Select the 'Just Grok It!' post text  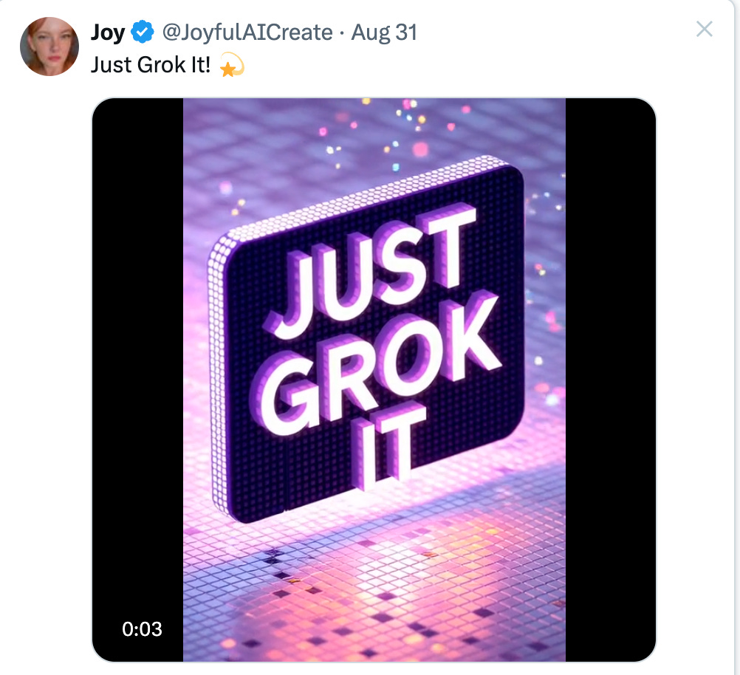151,65
